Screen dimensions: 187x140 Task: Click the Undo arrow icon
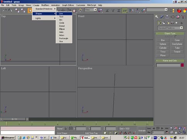(5, 10)
